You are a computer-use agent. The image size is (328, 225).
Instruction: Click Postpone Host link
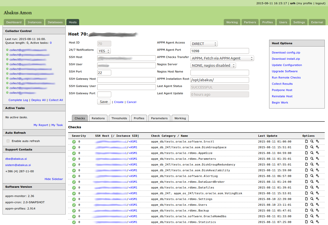282,90
